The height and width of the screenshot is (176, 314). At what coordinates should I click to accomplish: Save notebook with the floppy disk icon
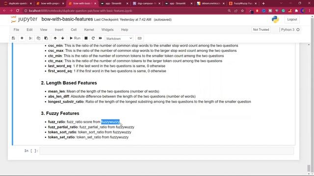[x=13, y=38]
